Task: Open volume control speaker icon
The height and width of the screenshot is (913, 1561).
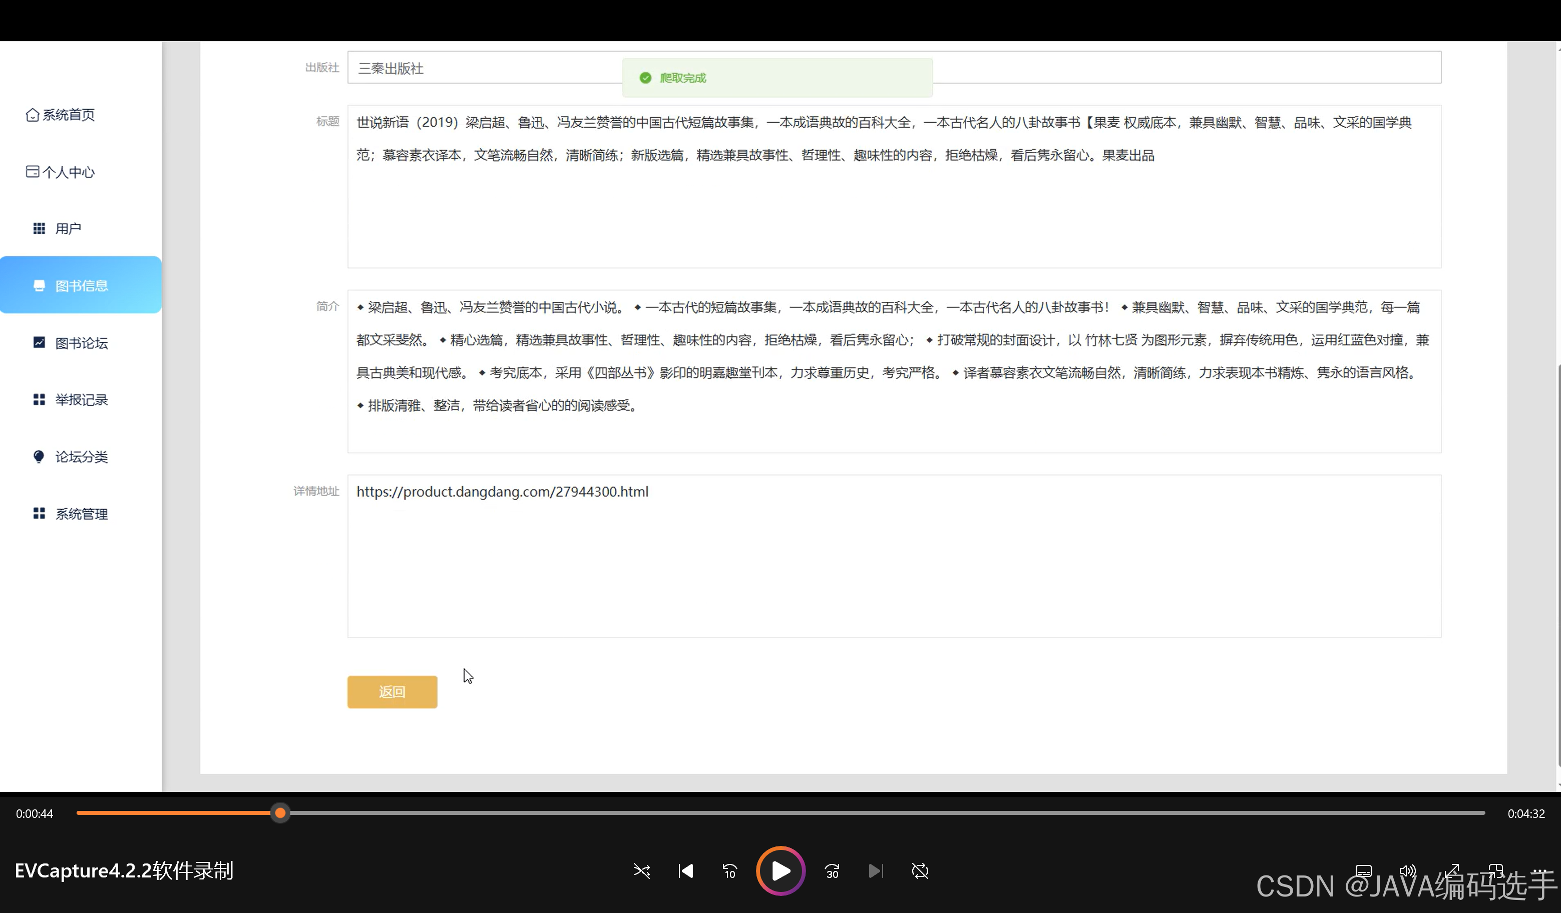Action: 1407,870
